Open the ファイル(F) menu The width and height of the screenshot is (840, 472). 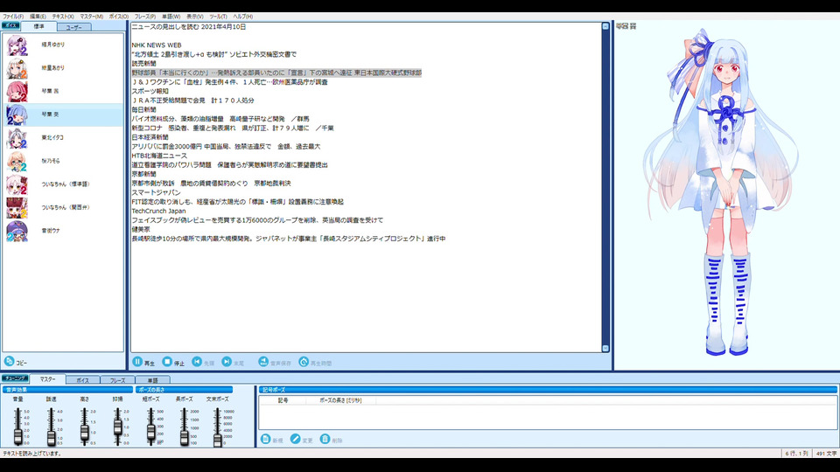pos(13,17)
